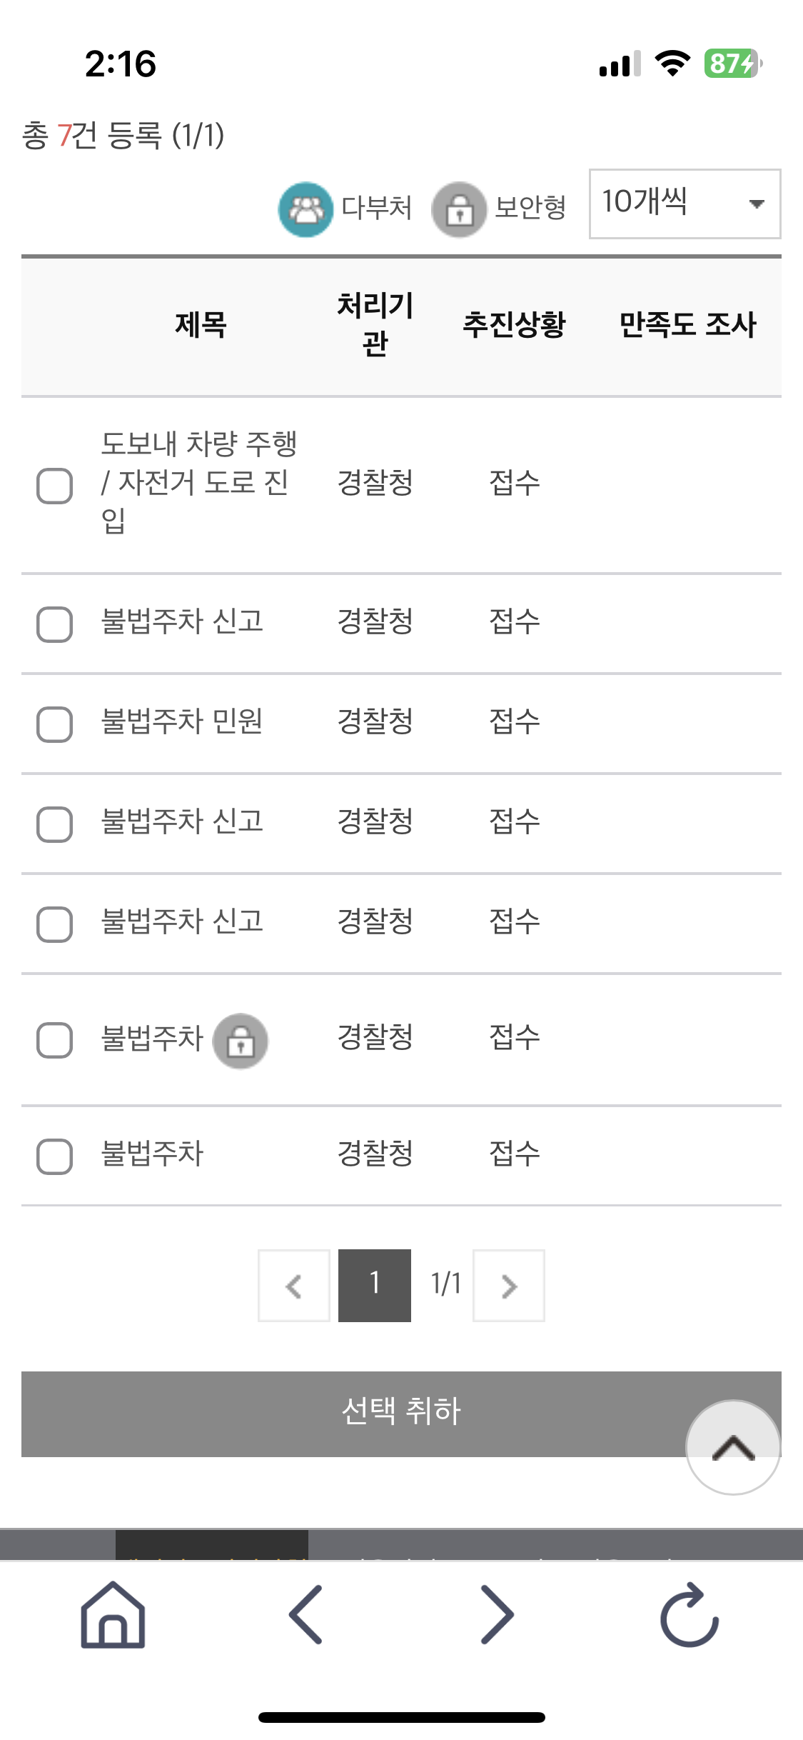Tap the 만족도 조사 column header
Screen dimensions: 803x1740
(x=687, y=325)
